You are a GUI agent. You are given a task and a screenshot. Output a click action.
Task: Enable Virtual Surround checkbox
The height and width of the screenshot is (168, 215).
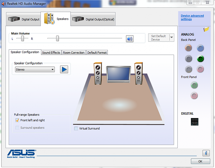click(76, 128)
